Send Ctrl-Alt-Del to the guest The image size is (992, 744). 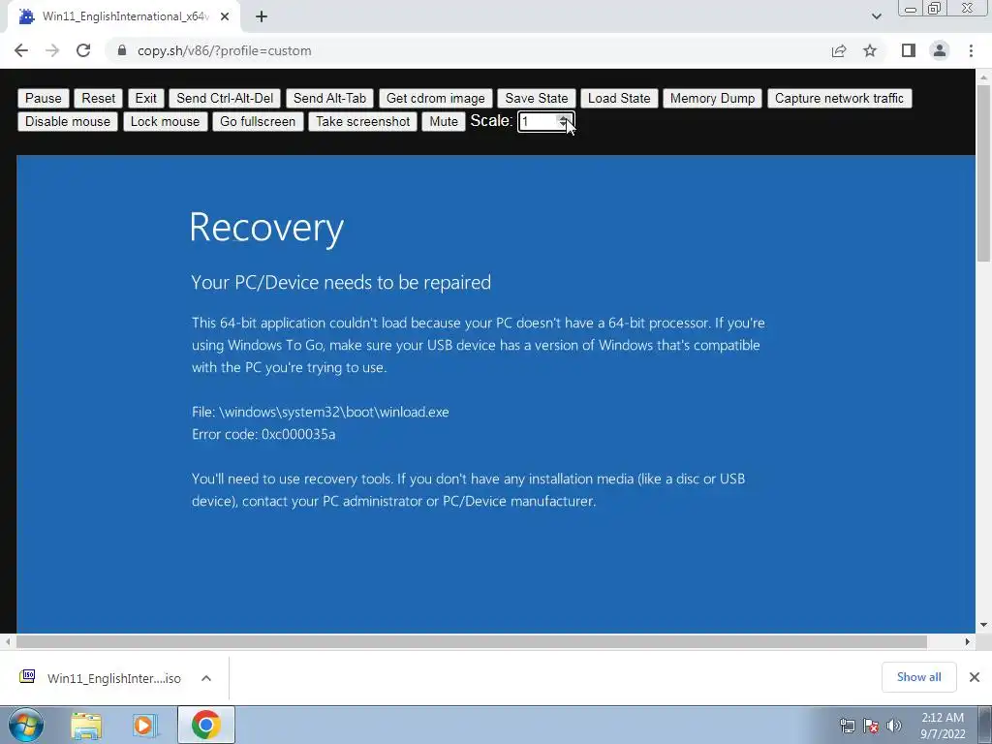pos(225,98)
